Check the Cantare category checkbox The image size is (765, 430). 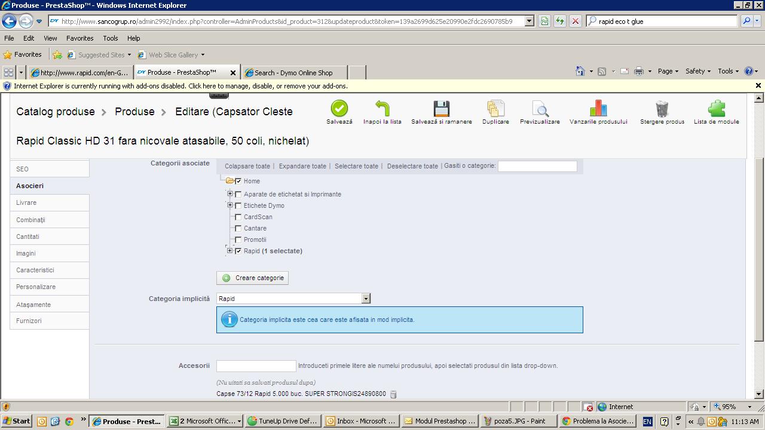pyautogui.click(x=238, y=228)
